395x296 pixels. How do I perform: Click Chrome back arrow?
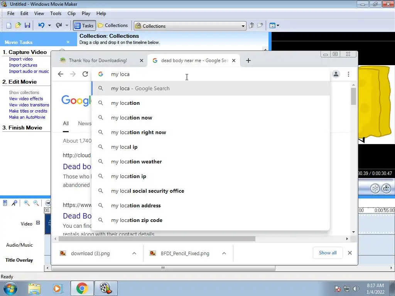(61, 74)
